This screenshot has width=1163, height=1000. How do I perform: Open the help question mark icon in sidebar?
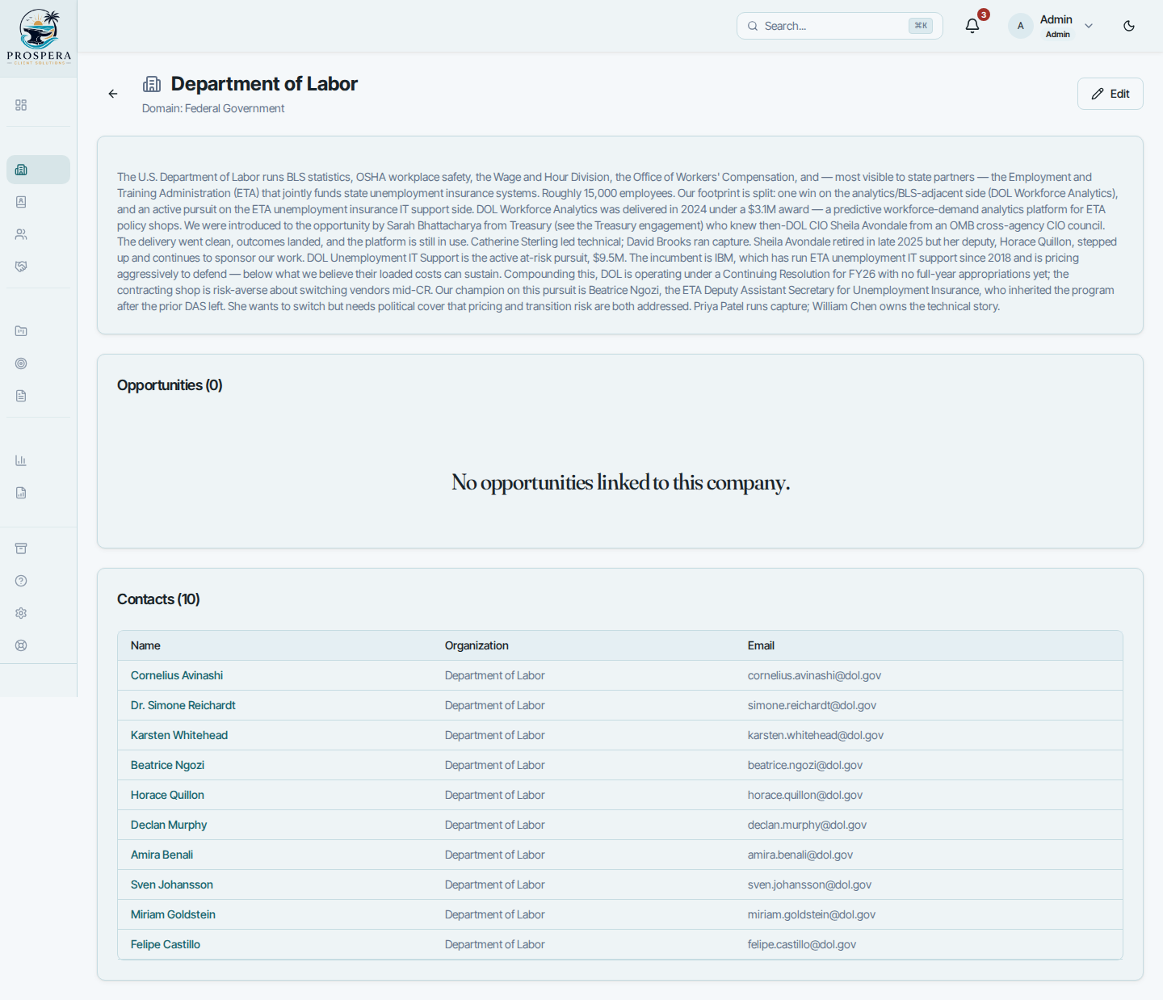pos(21,581)
